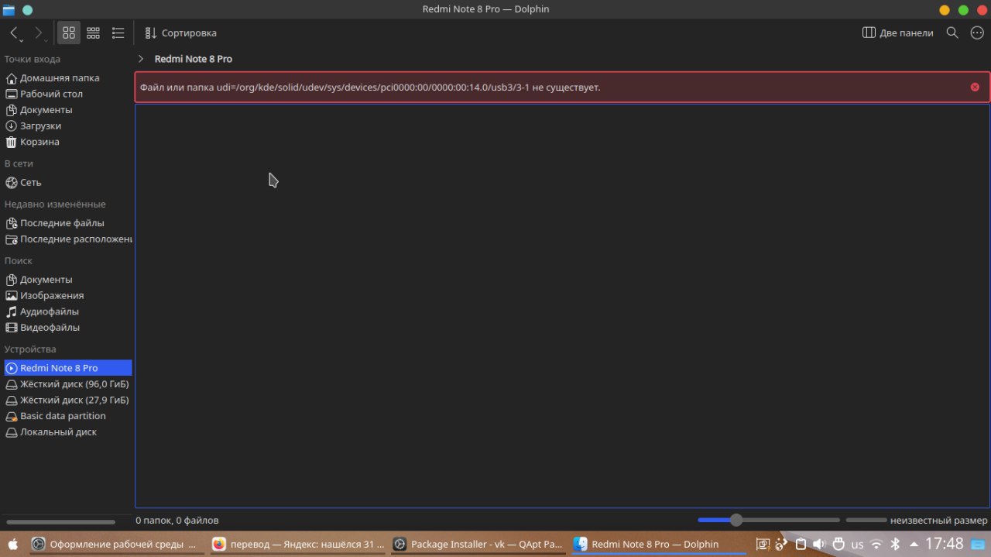Maximize window with green button
The height and width of the screenshot is (557, 991).
click(963, 9)
